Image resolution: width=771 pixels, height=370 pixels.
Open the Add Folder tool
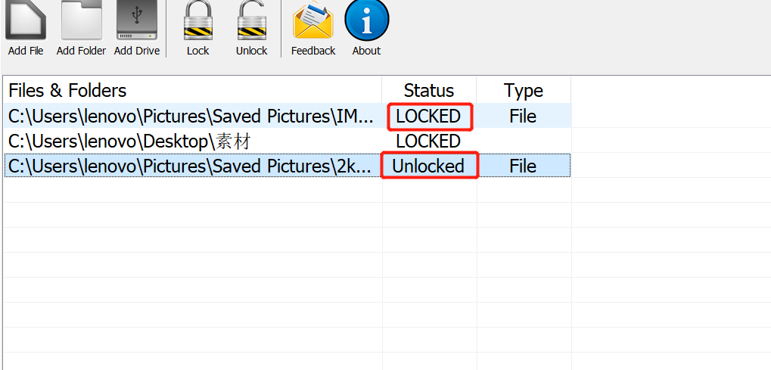pos(81,20)
